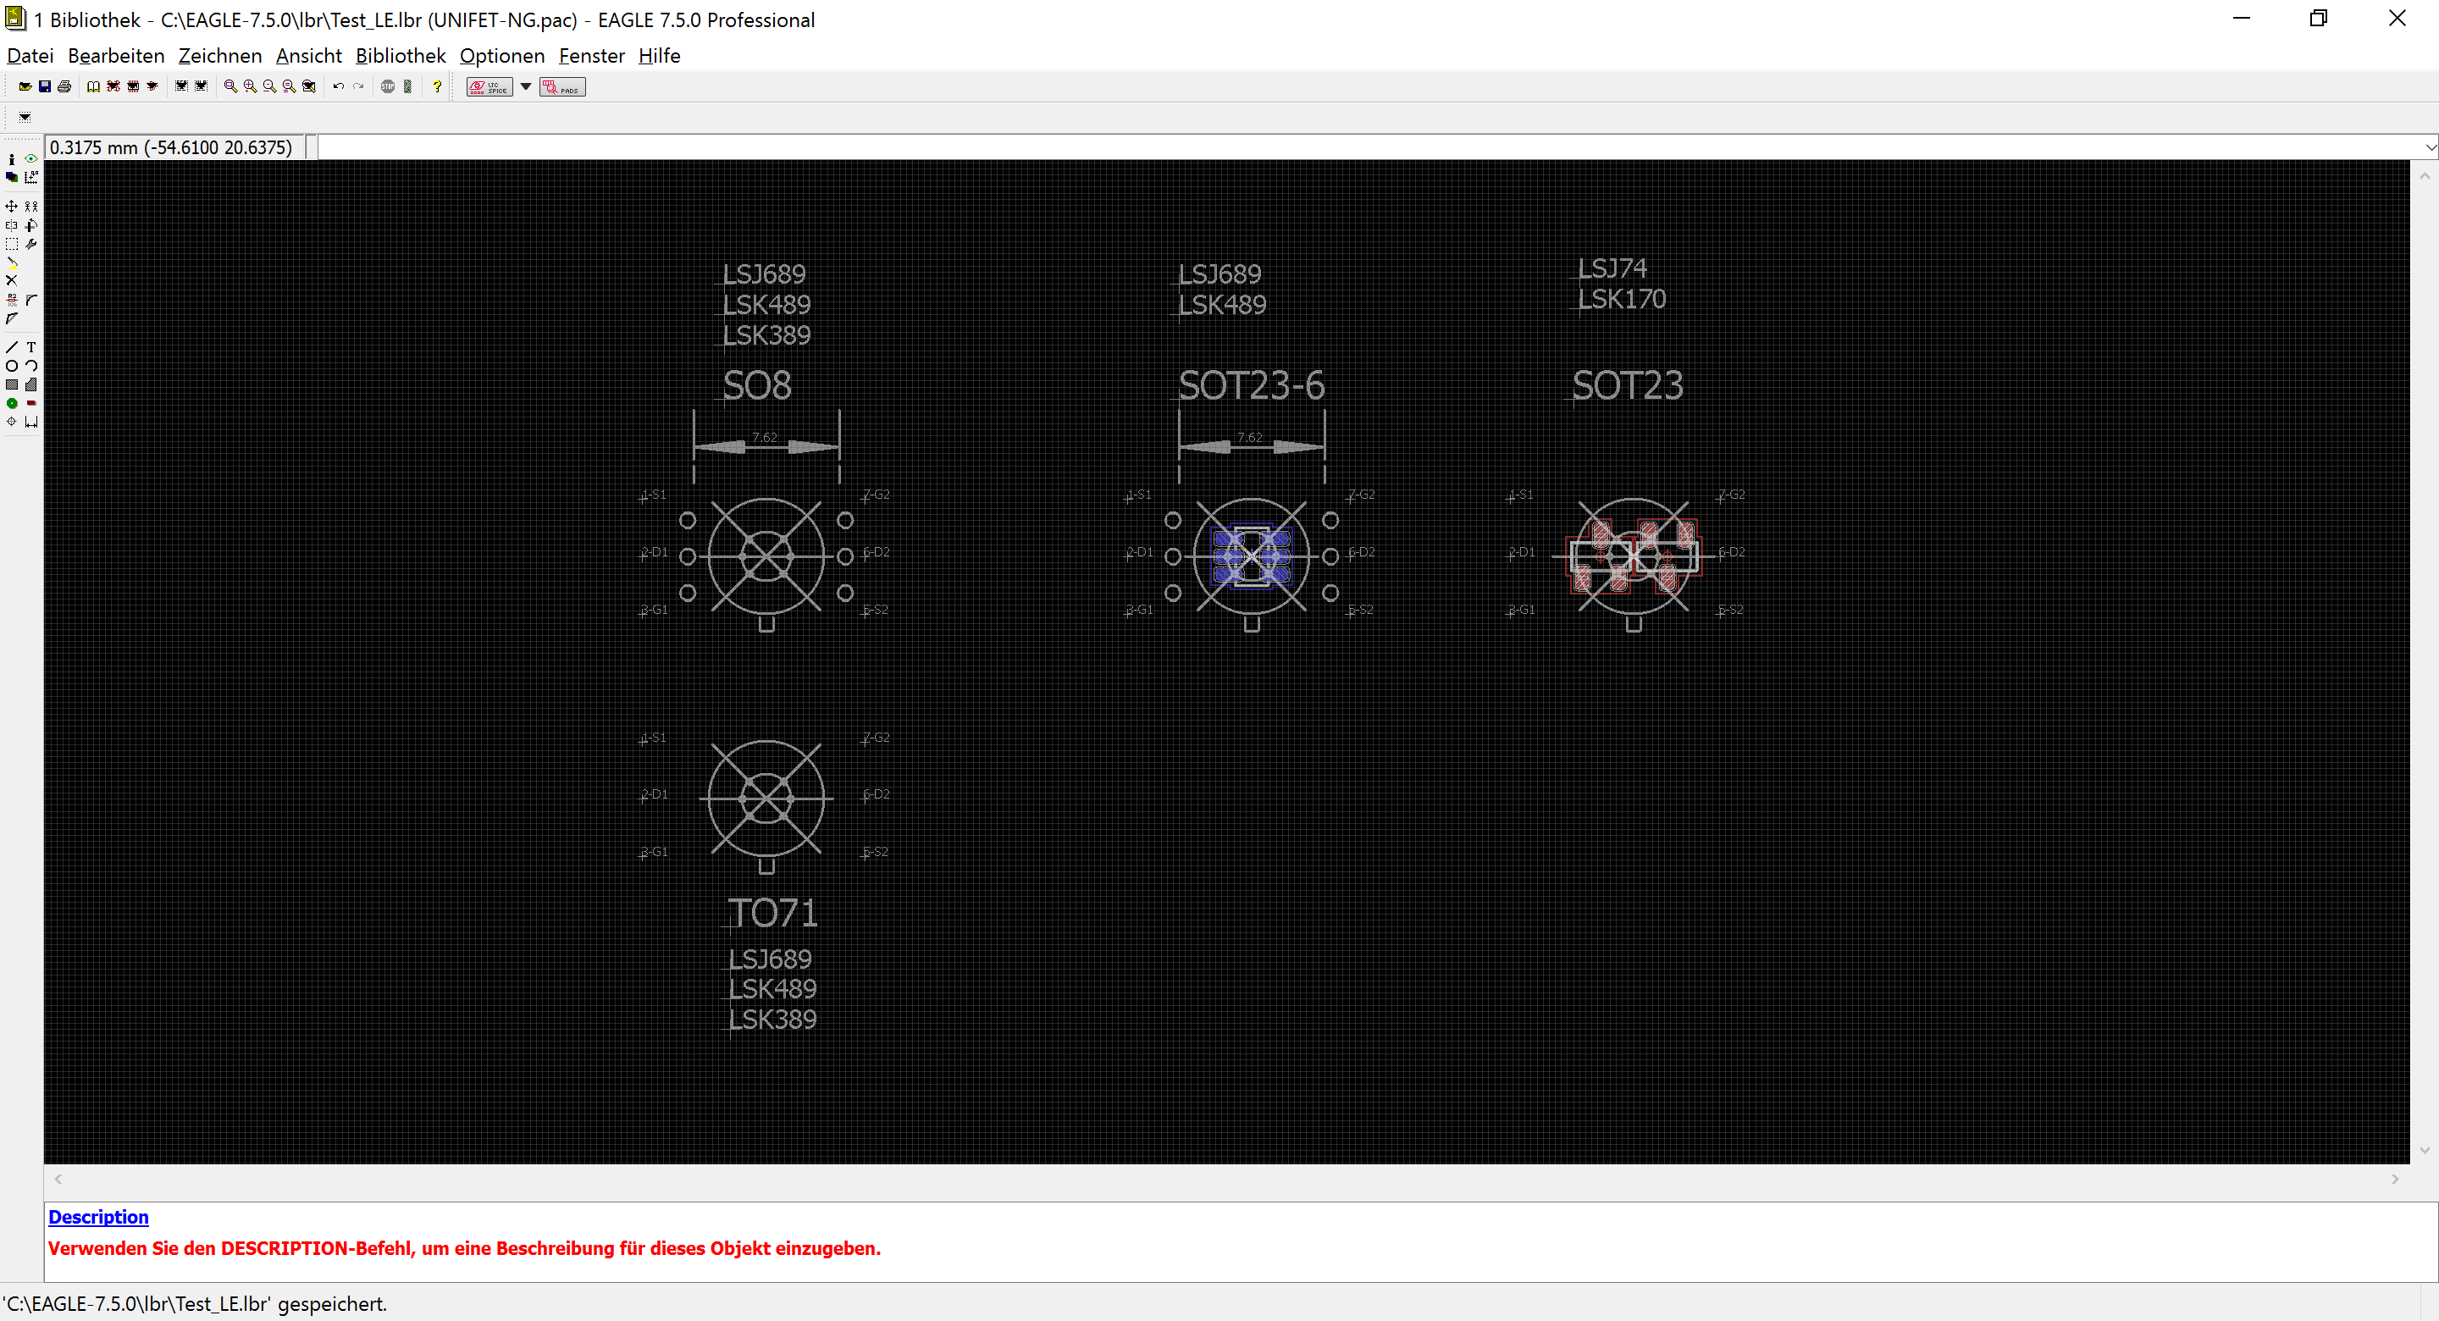Select the Mirror tool

(x=11, y=225)
